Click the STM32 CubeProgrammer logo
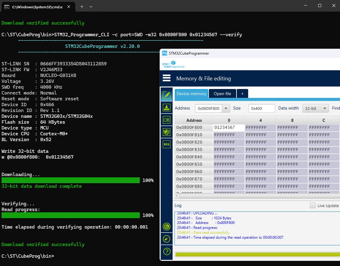The width and height of the screenshot is (340, 266). 173,64
